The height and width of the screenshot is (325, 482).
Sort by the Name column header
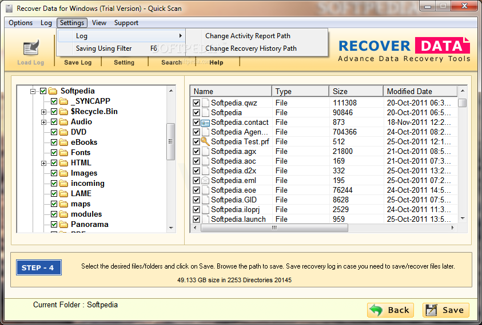[231, 91]
